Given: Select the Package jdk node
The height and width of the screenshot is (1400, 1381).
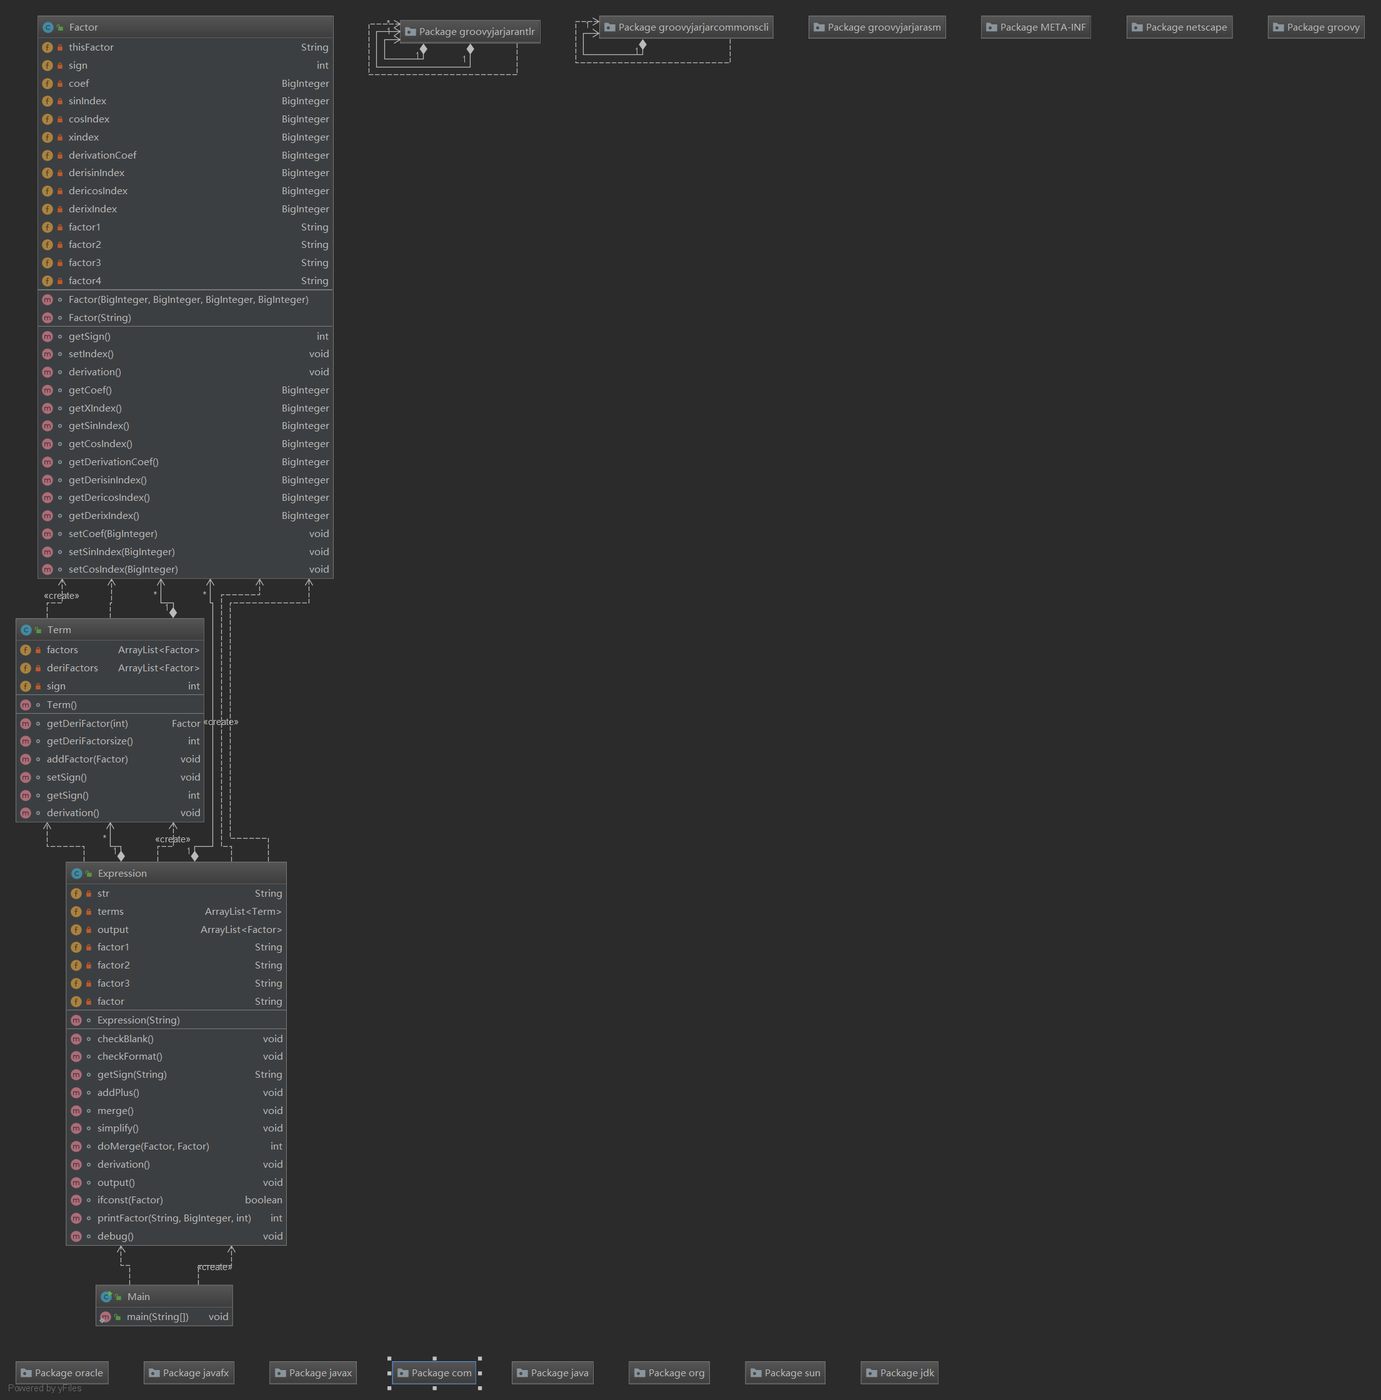Looking at the screenshot, I should [899, 1373].
